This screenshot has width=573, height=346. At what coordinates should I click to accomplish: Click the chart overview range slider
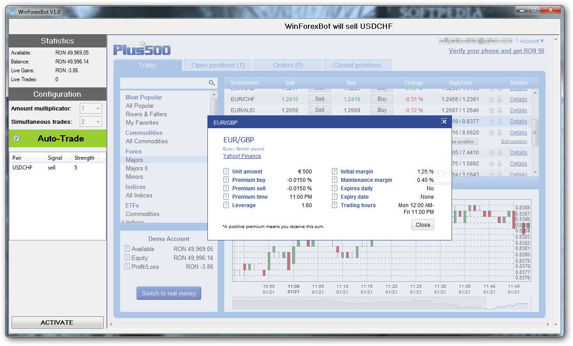(x=381, y=303)
